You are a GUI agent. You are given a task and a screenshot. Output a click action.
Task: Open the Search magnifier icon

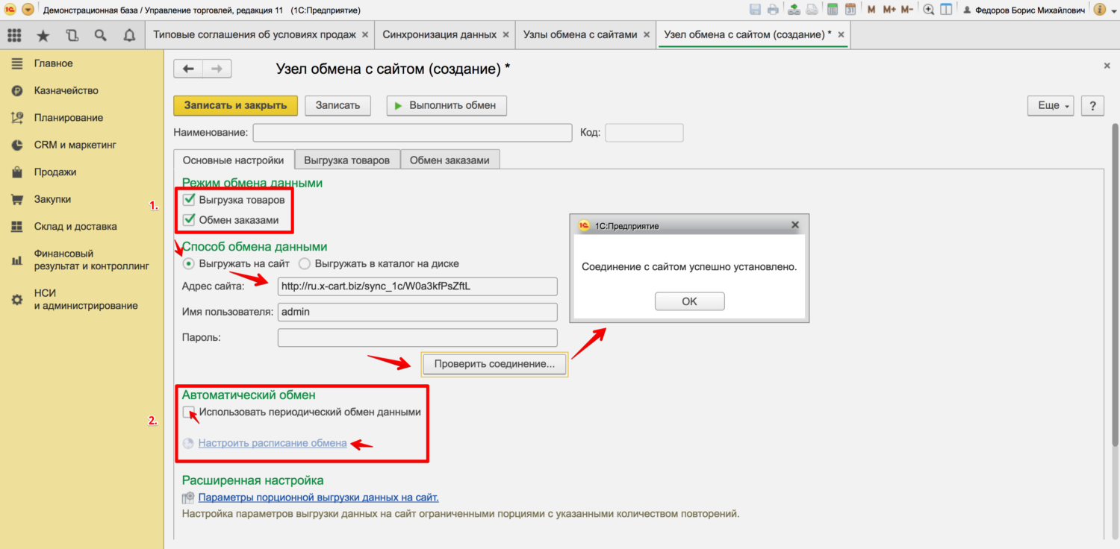pyautogui.click(x=100, y=35)
